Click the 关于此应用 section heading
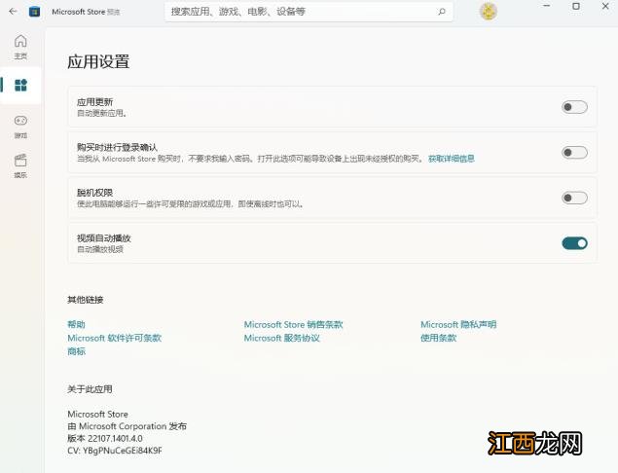618x473 pixels. [90, 389]
